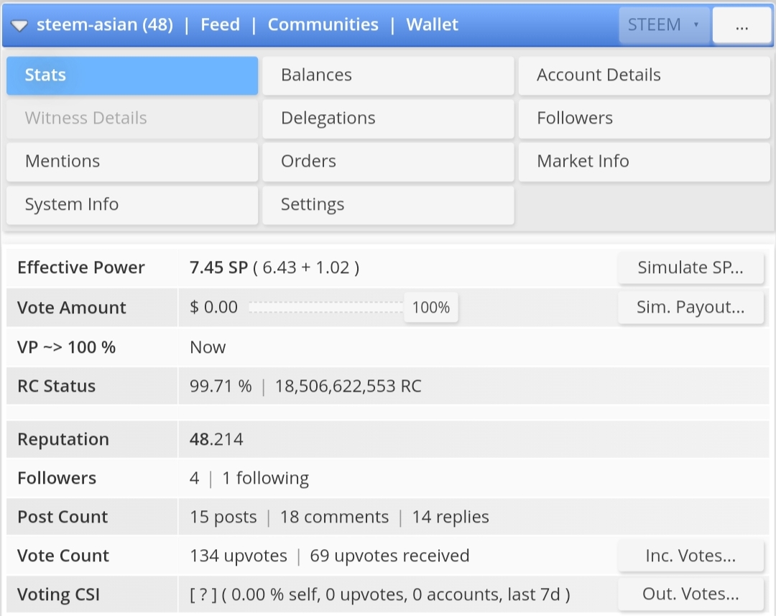Viewport: 776px width, 616px height.
Task: Show the Delegations tab
Action: point(388,119)
